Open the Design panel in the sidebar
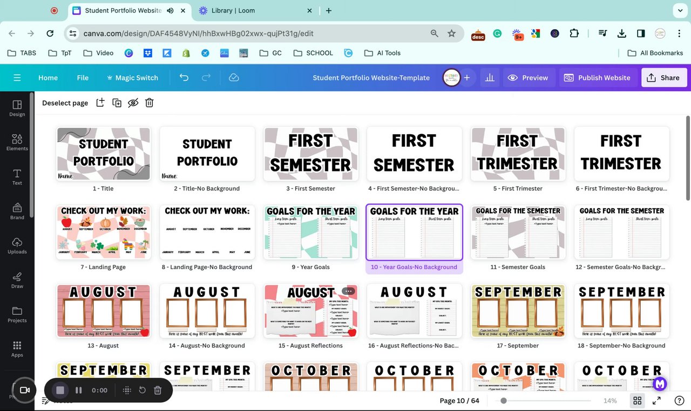The width and height of the screenshot is (691, 411). pos(17,108)
